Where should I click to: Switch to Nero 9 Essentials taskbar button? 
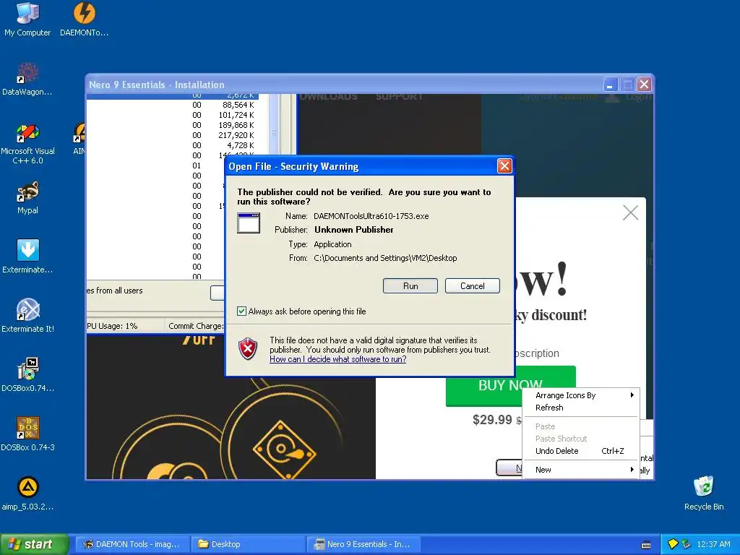[x=363, y=545]
